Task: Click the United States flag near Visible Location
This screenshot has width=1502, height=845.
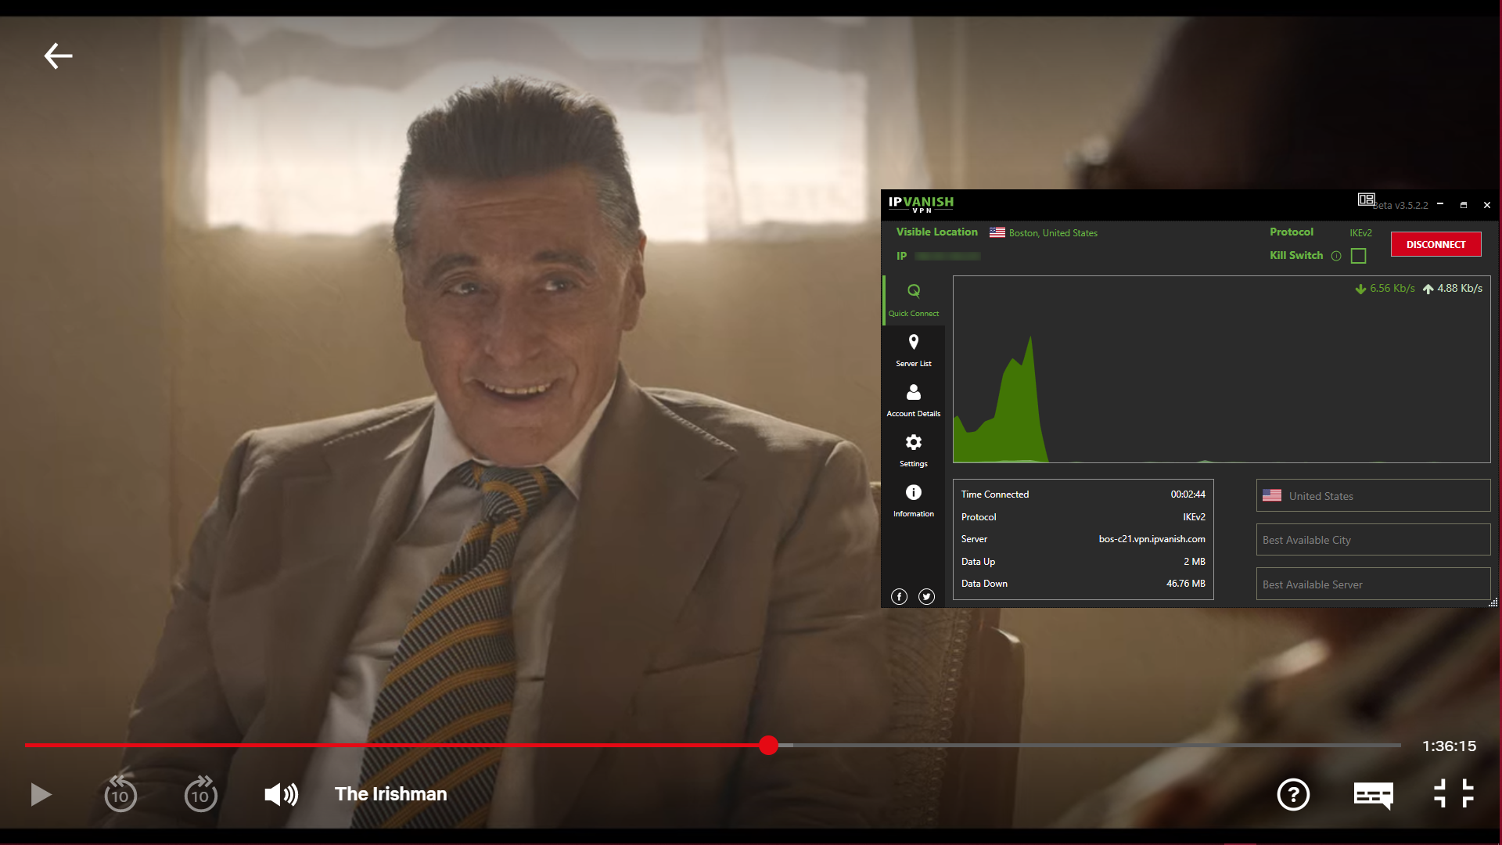Action: coord(997,232)
